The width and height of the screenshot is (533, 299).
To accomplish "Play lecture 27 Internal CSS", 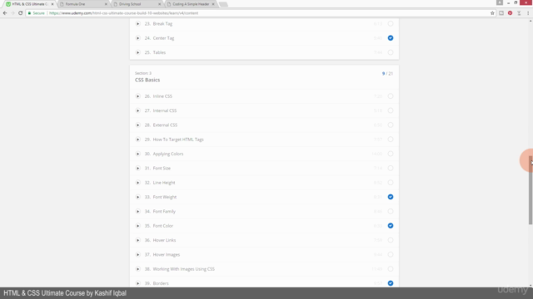I will pyautogui.click(x=137, y=110).
